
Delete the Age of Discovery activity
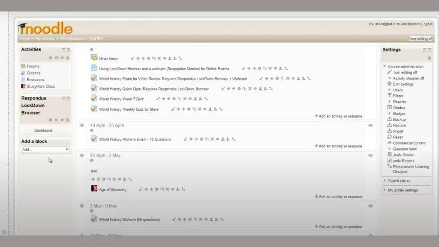point(167,189)
